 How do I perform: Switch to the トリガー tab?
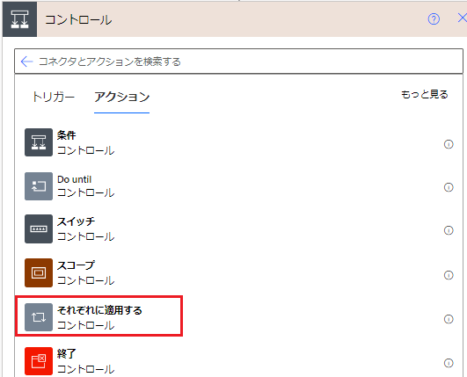click(54, 97)
